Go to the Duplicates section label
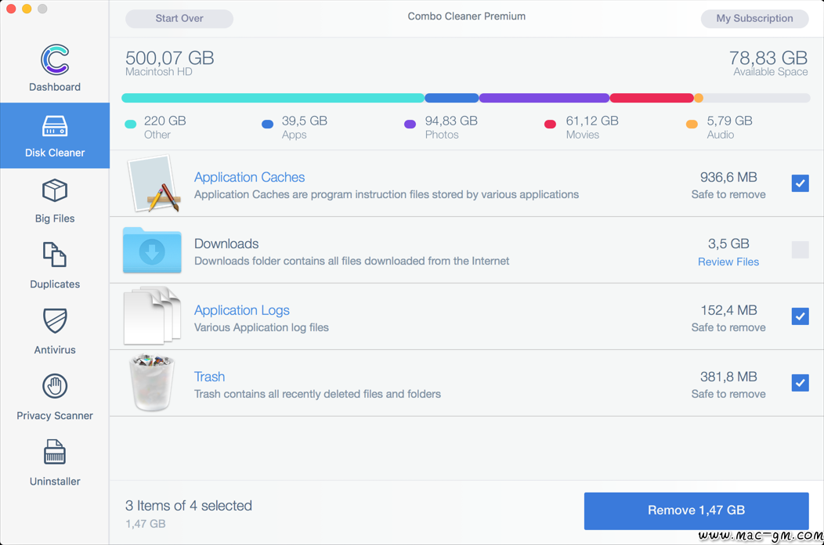This screenshot has width=824, height=545. (x=55, y=284)
